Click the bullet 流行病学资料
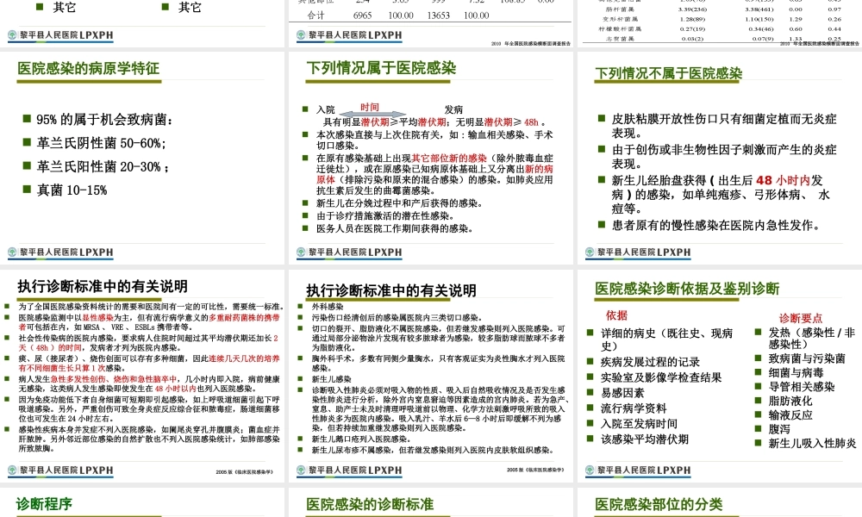Image resolution: width=862 pixels, height=517 pixels. pyautogui.click(x=634, y=408)
